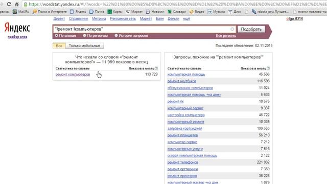Switch to the Все tab
This screenshot has height=184, width=327.
pyautogui.click(x=59, y=45)
